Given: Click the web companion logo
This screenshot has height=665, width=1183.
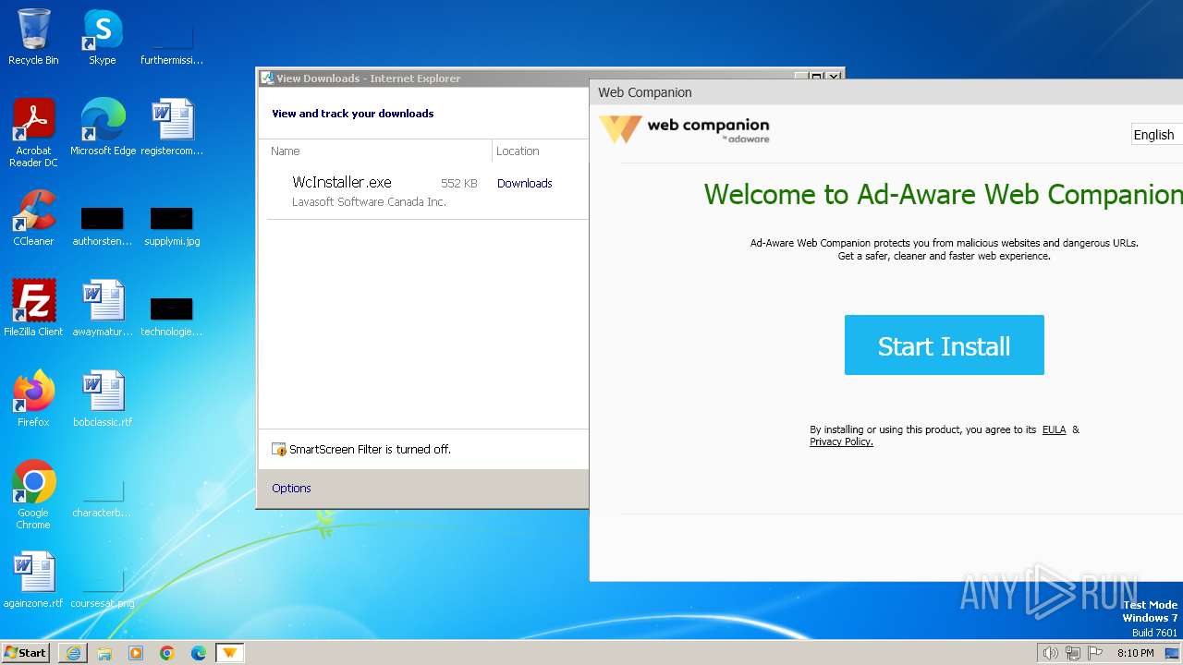Looking at the screenshot, I should click(x=684, y=129).
